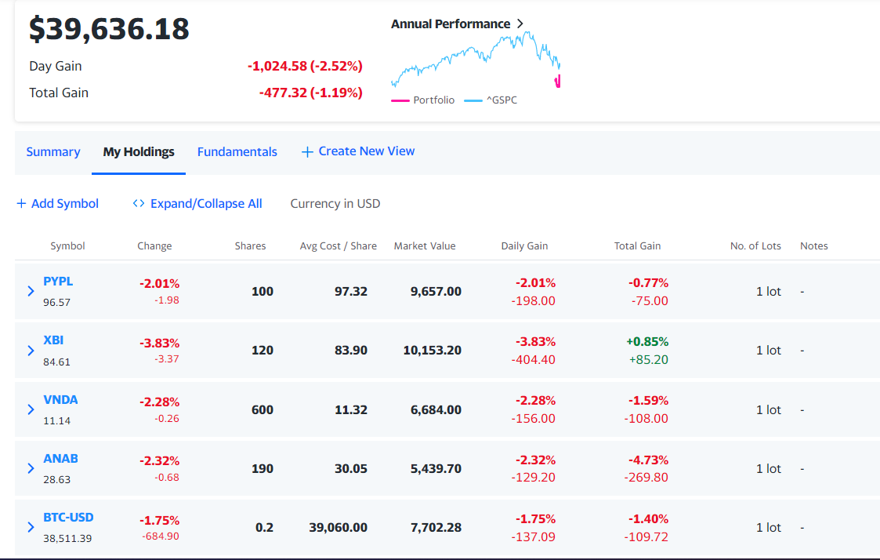This screenshot has height=560, width=880.
Task: Click the Add Symbol link
Action: 65,203
